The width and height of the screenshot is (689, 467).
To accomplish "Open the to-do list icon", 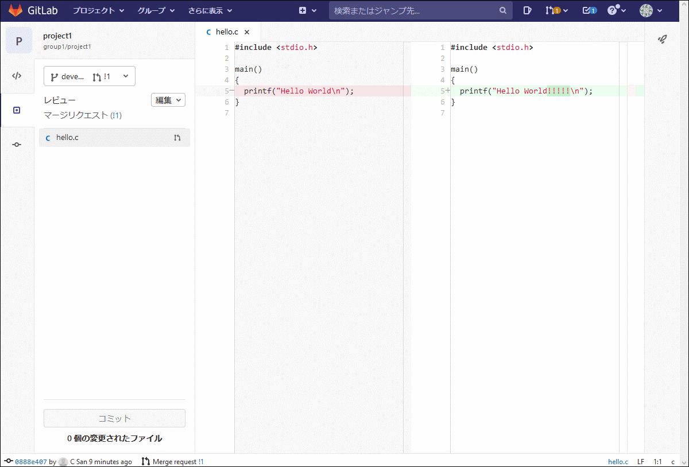I will tap(589, 10).
